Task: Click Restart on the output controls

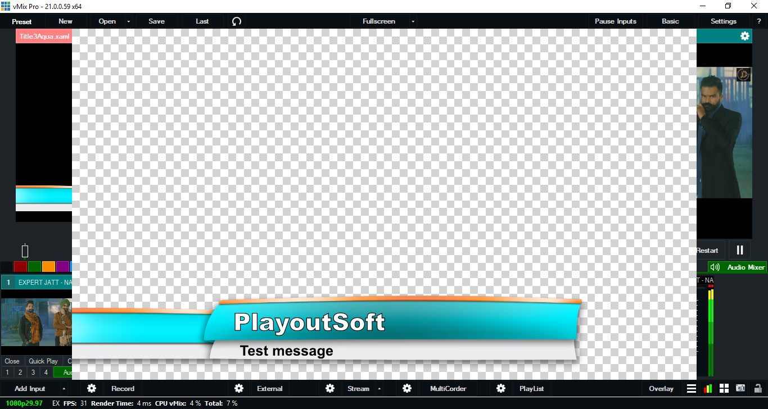Action: 707,250
